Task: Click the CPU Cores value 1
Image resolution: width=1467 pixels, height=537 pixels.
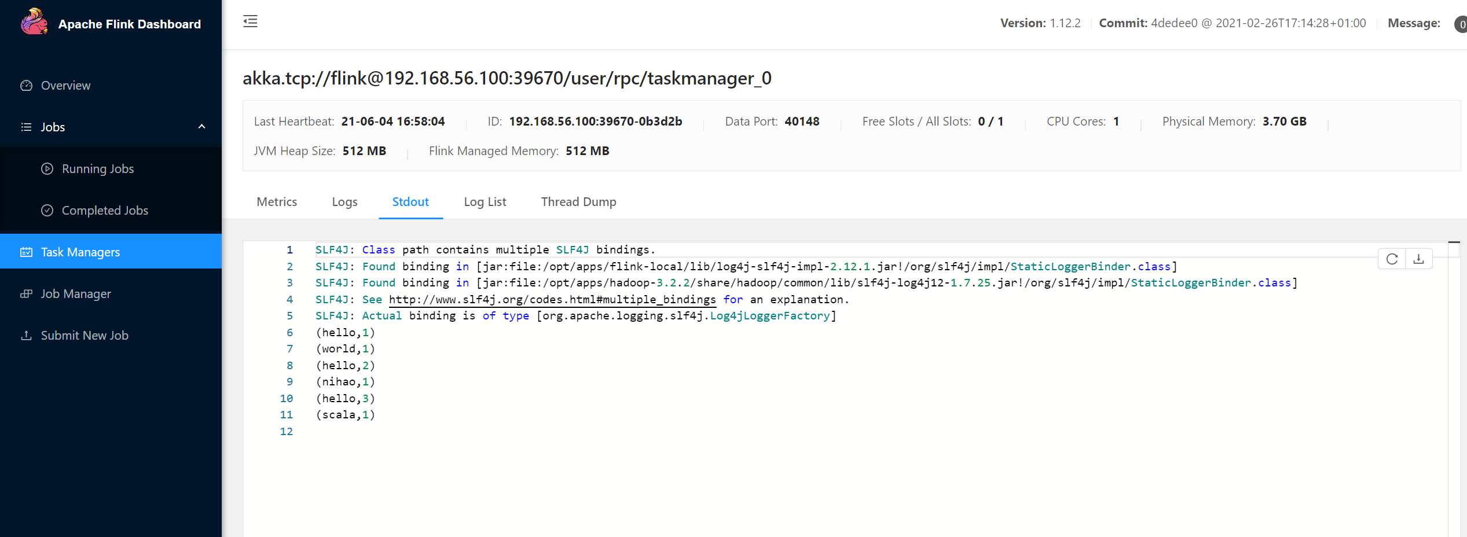Action: (1116, 122)
